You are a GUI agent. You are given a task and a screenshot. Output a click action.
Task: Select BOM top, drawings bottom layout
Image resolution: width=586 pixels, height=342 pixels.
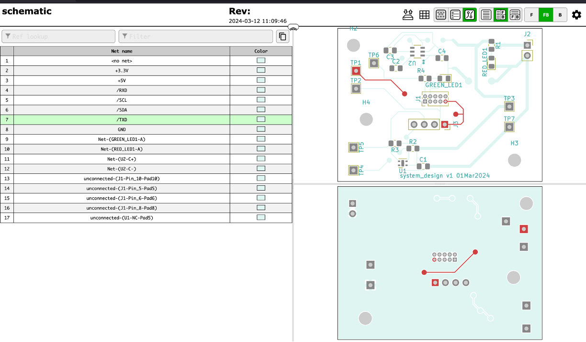coord(515,15)
